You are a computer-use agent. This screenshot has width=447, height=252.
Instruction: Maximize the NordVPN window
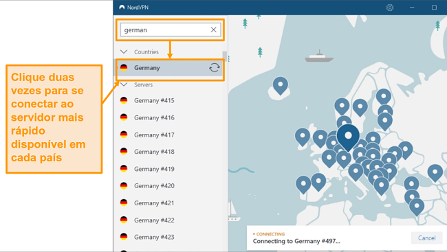[x=434, y=8]
